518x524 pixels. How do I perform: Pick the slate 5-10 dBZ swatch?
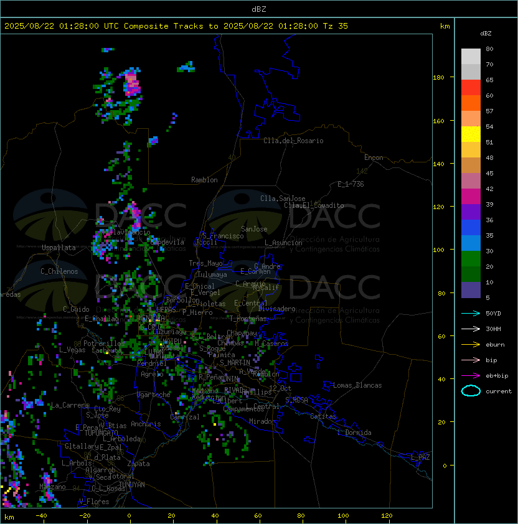(471, 290)
